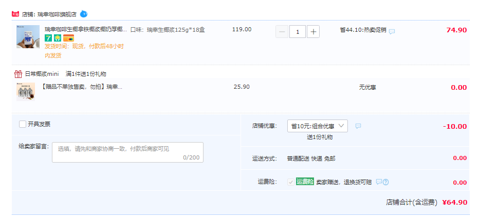The image size is (480, 219).
Task: Increase quantity with the plus button
Action: tap(313, 32)
